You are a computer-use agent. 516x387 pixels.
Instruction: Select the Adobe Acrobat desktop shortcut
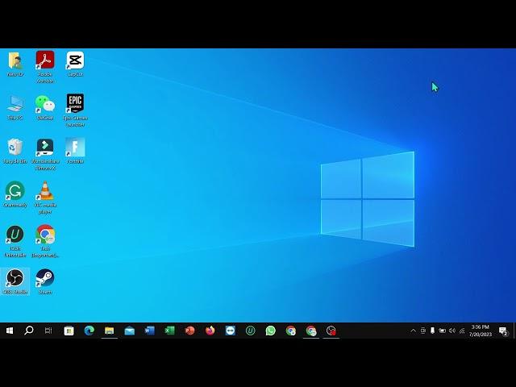tap(45, 67)
